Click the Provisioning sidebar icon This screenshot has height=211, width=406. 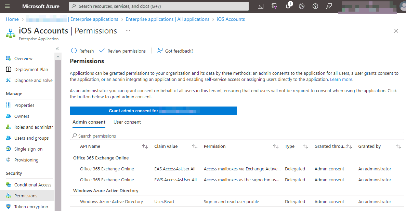(x=8, y=159)
